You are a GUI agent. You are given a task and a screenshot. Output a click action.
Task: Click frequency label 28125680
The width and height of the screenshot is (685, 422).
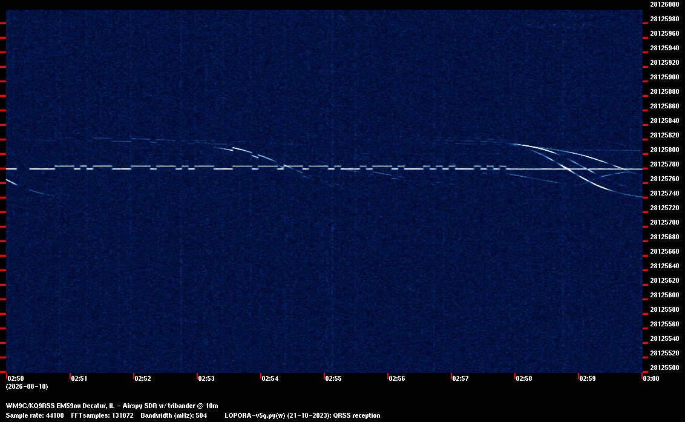coord(664,237)
